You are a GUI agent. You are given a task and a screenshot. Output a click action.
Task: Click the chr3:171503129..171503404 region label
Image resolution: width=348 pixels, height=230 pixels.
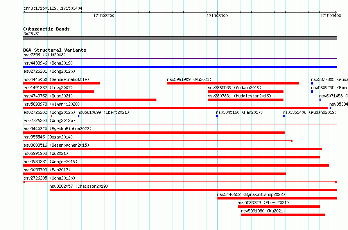click(53, 8)
